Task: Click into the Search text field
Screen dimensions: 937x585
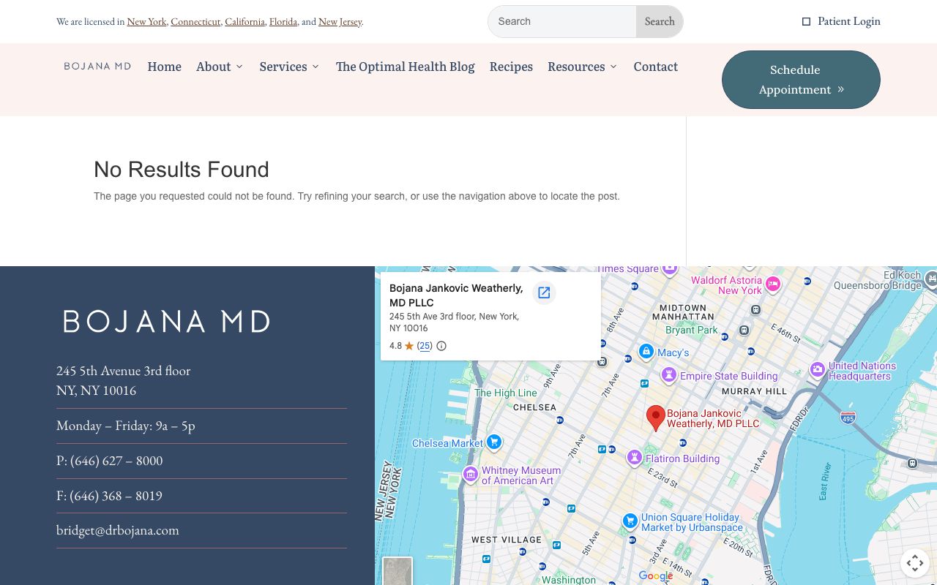Action: [x=562, y=22]
